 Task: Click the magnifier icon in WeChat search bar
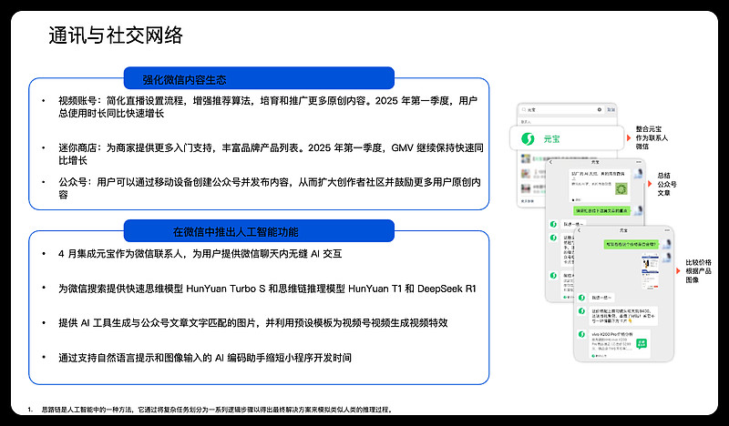(524, 109)
